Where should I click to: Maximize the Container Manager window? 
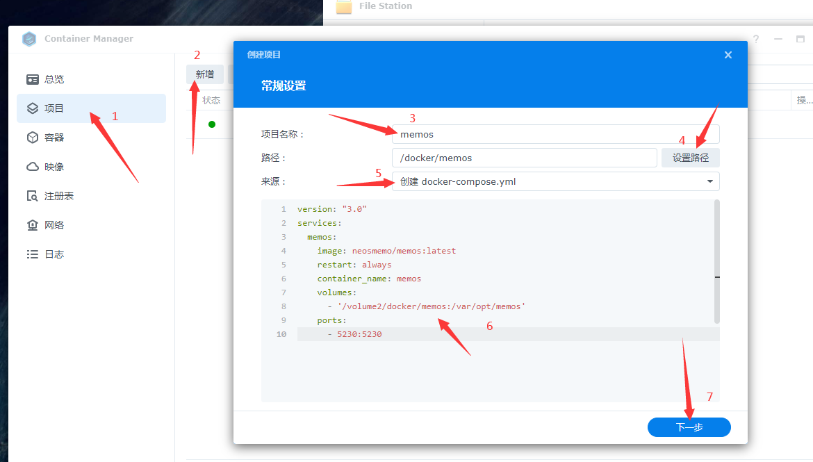tap(800, 39)
